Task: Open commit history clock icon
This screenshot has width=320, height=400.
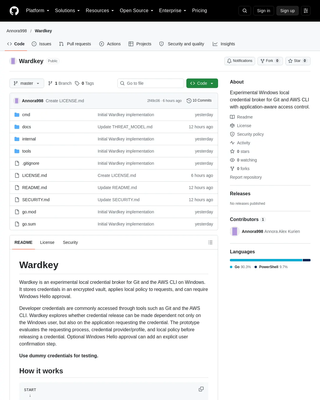Action: coord(189,101)
